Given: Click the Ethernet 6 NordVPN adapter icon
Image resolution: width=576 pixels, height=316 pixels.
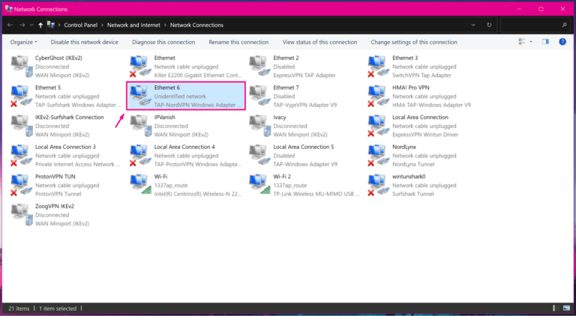Looking at the screenshot, I should [x=141, y=96].
